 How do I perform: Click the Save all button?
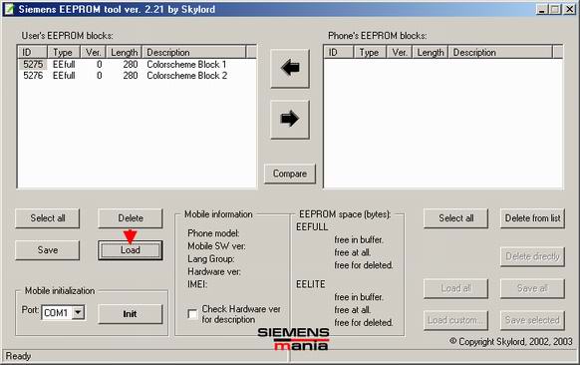(532, 288)
